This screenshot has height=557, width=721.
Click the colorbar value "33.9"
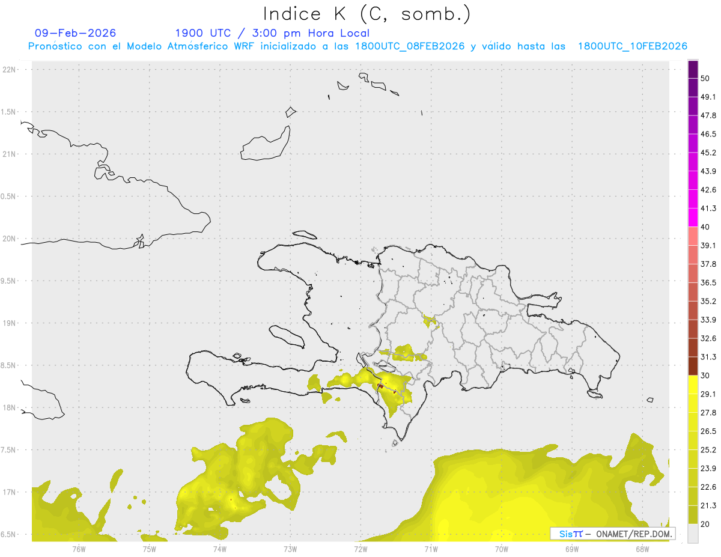(x=708, y=320)
